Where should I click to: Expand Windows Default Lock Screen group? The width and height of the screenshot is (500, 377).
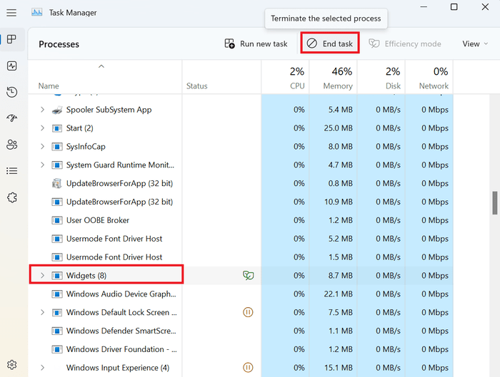42,312
